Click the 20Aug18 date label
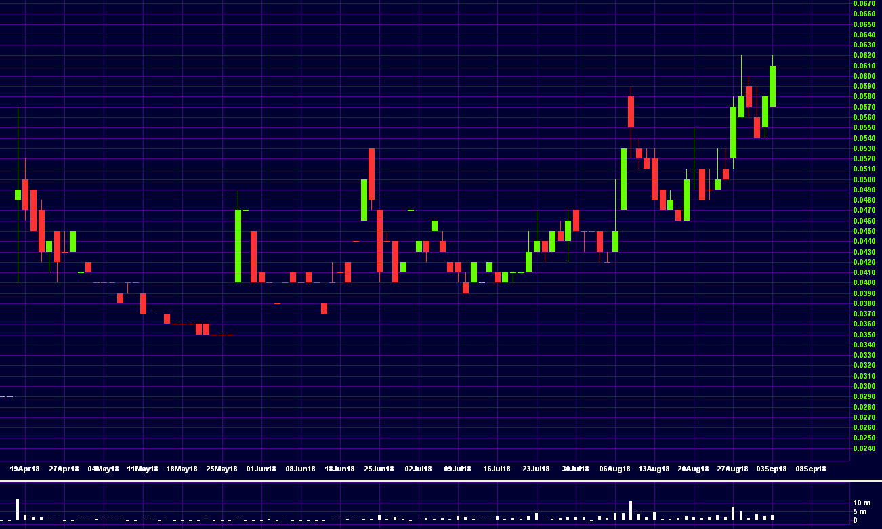The image size is (882, 529). pyautogui.click(x=694, y=469)
